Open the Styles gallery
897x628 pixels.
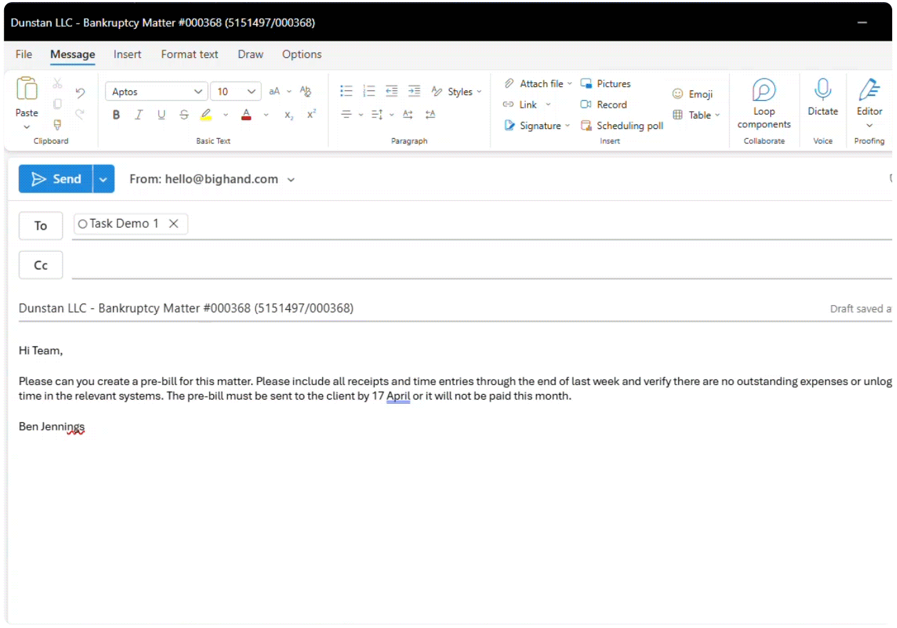tap(456, 92)
